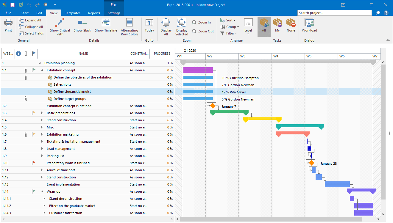Click the Expand All button

coord(30,20)
